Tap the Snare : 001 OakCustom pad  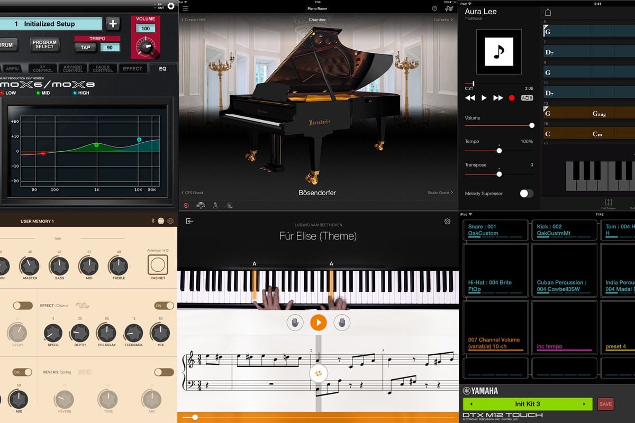point(495,231)
